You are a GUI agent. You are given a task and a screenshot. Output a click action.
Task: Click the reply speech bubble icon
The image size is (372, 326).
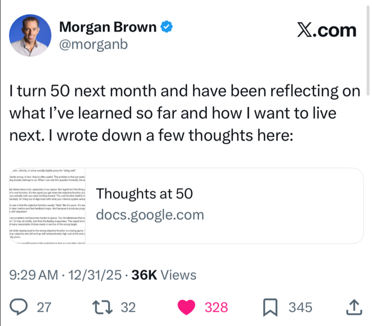tap(19, 307)
